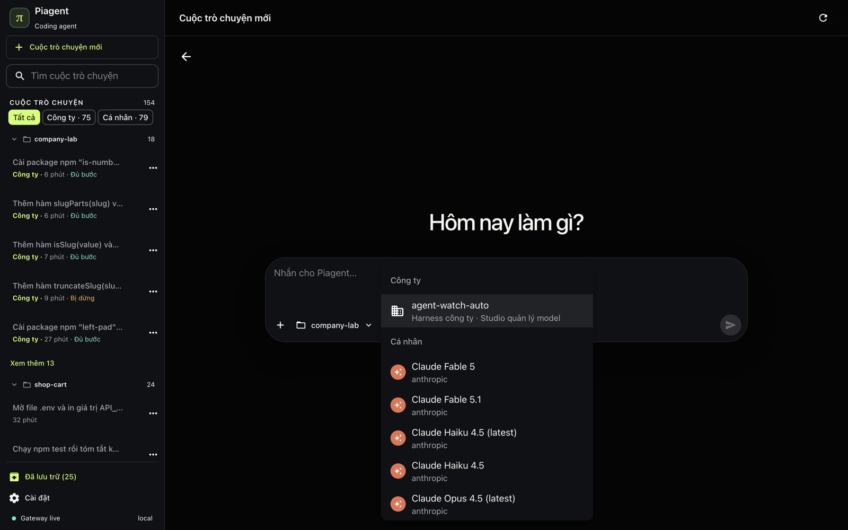Click the archive icon beside Đã lưu trữ

14,477
